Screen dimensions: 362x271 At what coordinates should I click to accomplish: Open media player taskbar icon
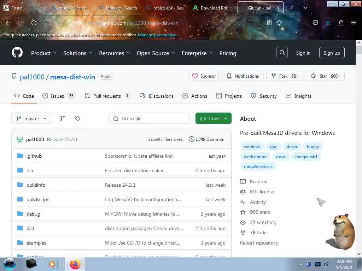[52, 264]
